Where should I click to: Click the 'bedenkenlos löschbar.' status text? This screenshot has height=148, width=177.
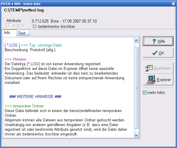[x=57, y=26]
